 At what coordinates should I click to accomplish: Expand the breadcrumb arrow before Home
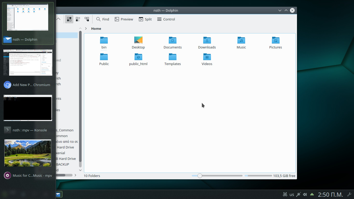point(86,29)
